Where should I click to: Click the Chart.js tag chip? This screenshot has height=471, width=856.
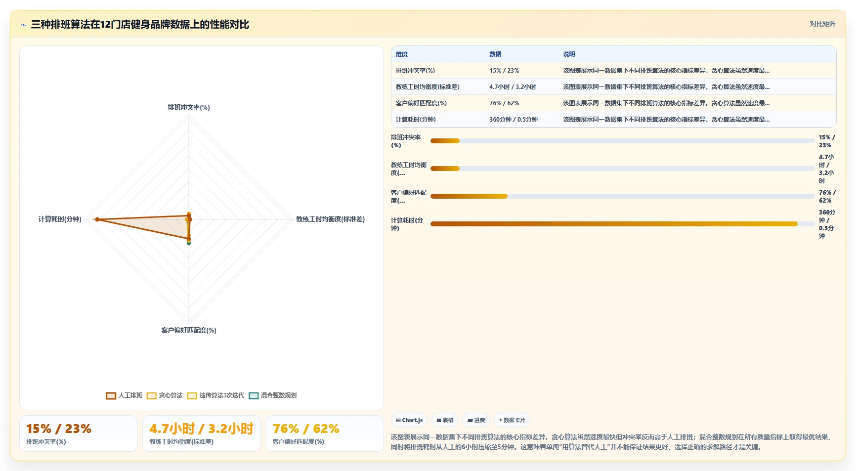tap(409, 420)
